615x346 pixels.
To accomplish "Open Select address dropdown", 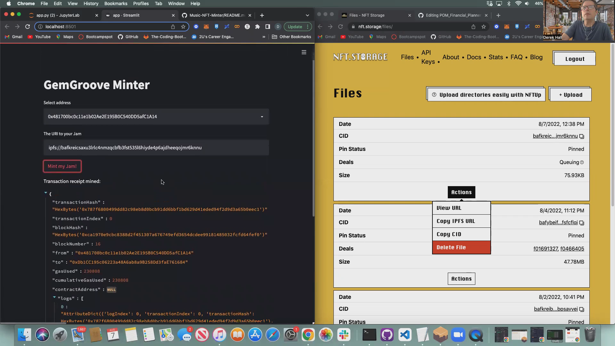I will point(156,117).
